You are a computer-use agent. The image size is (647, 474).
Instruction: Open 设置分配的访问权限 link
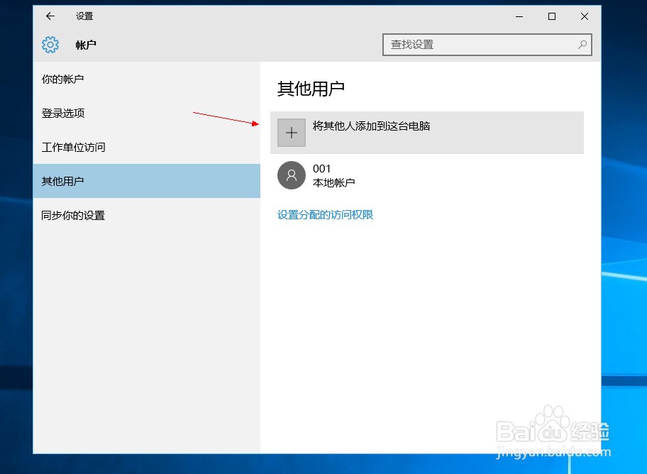325,215
